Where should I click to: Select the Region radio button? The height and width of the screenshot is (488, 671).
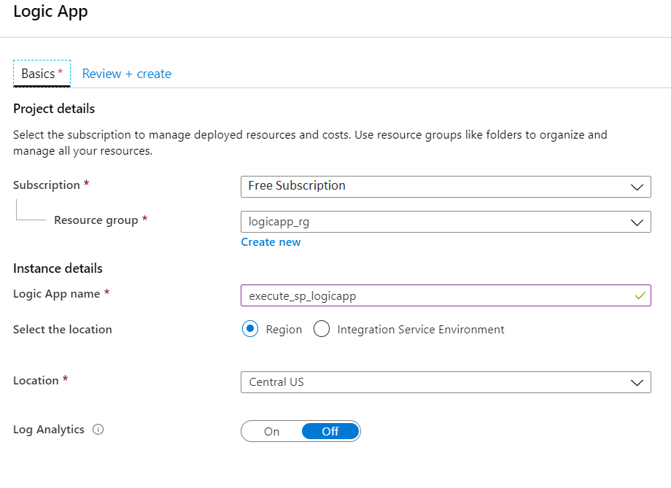[250, 329]
